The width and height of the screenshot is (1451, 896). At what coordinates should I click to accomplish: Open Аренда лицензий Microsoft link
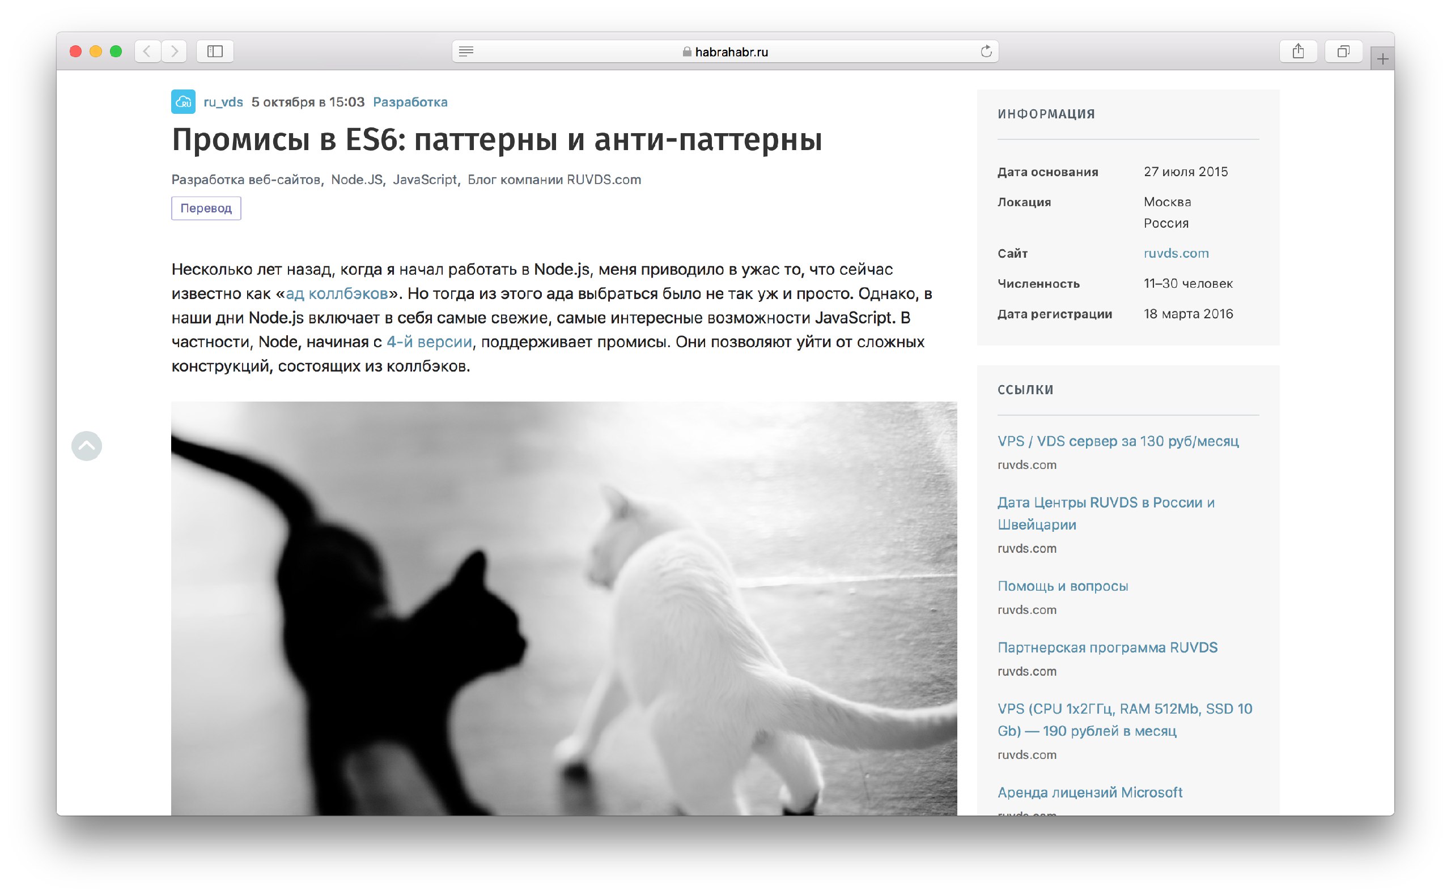1090,793
